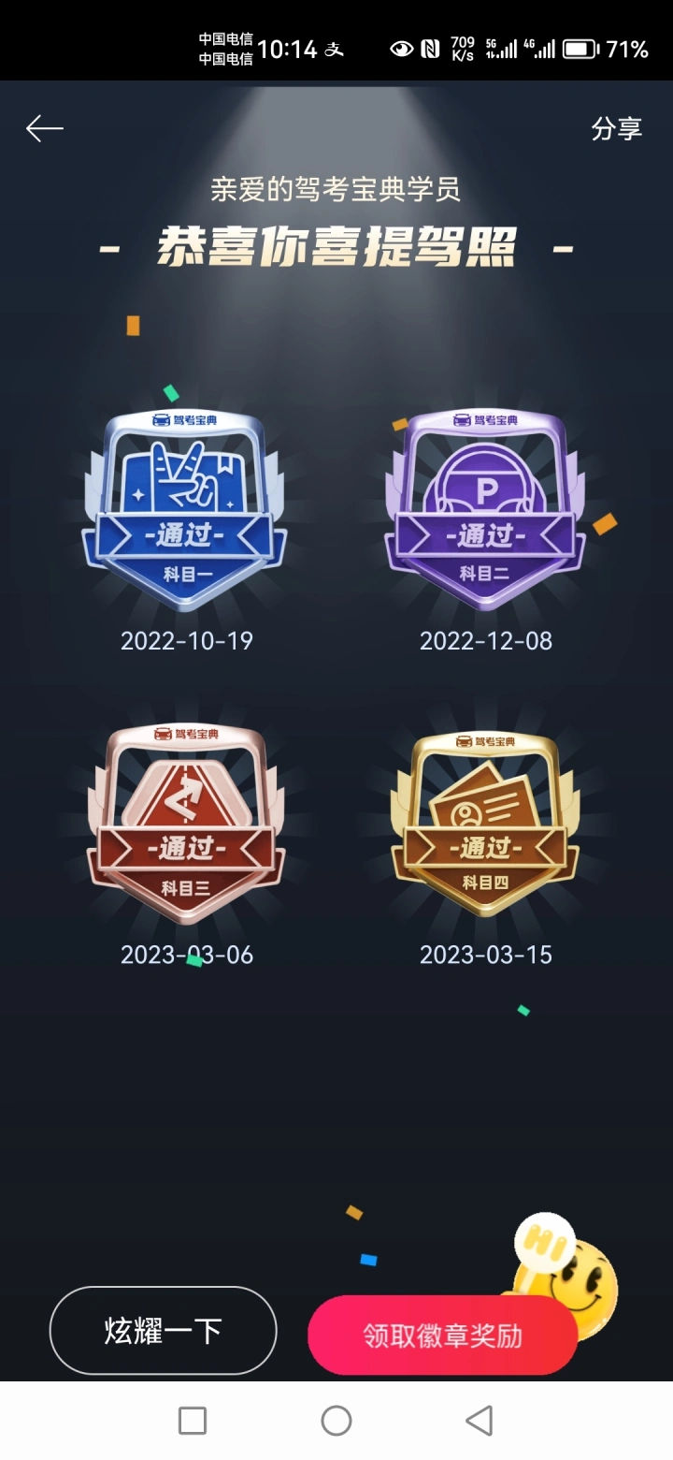Image resolution: width=673 pixels, height=1460 pixels.
Task: Tap the battery indicator in status bar
Action: (580, 49)
